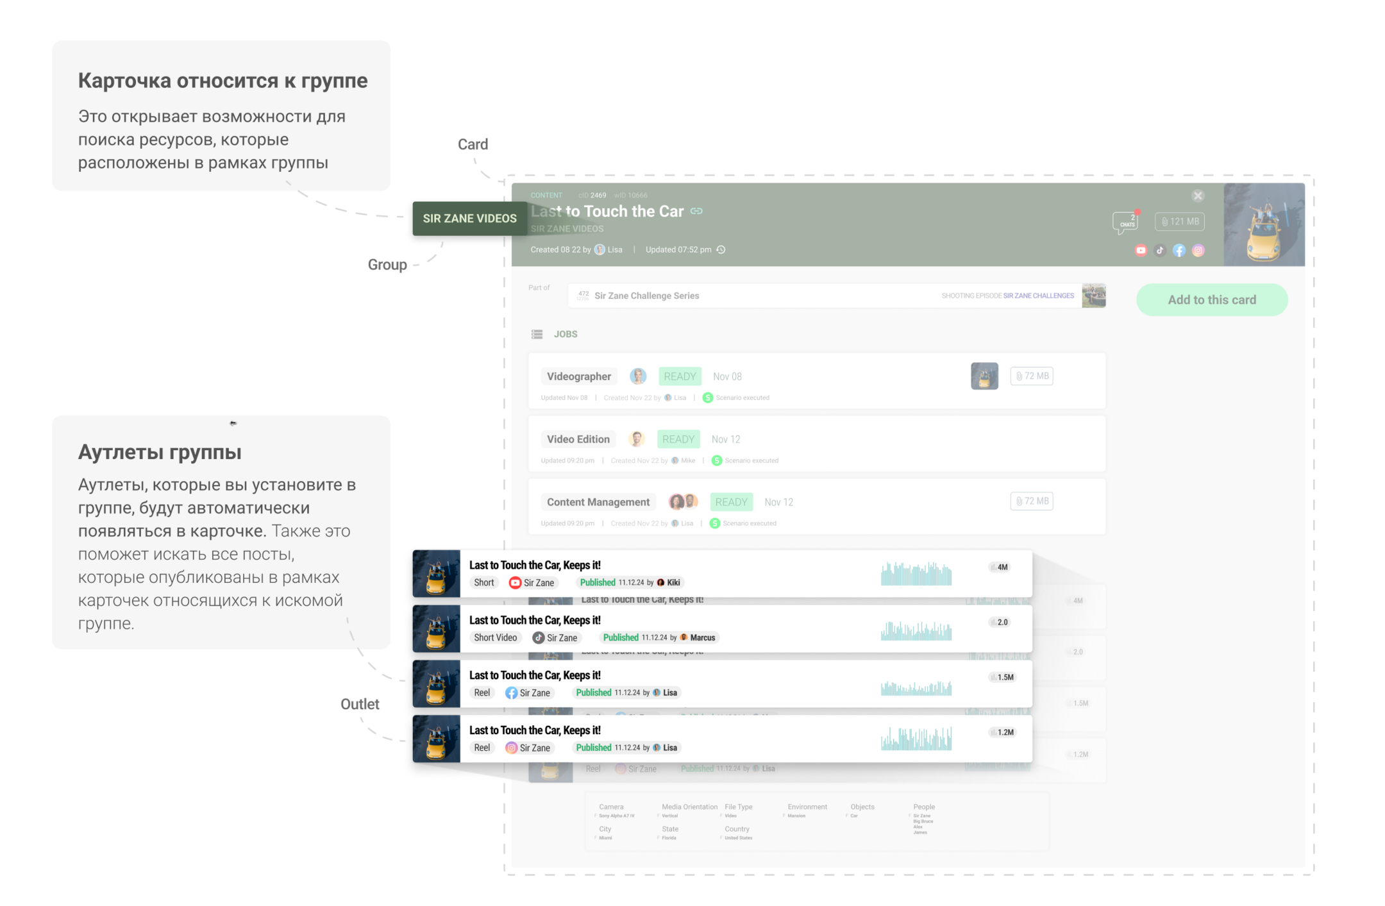Select the SIR ZANE VIDEOS group tag

pyautogui.click(x=469, y=218)
